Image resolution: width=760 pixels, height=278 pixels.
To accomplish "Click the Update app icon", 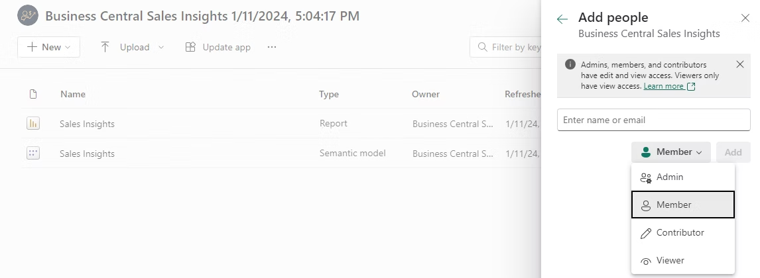I will tap(190, 47).
